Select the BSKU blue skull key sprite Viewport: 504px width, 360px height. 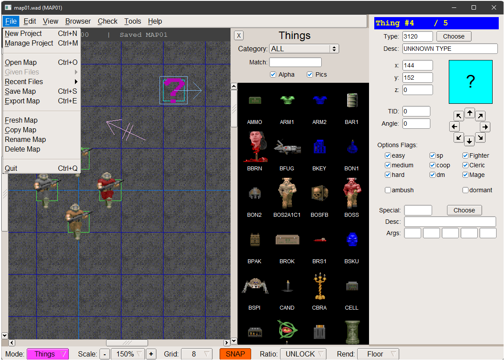(352, 240)
